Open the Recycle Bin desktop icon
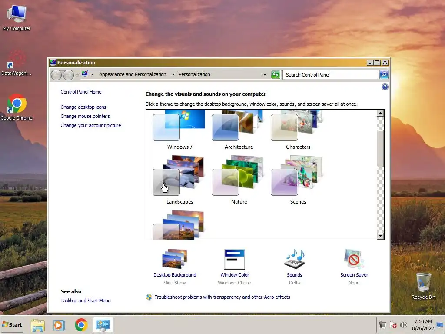This screenshot has height=334, width=445. point(423,286)
